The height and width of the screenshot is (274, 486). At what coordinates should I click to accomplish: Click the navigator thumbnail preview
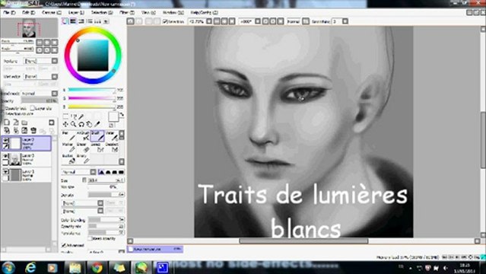point(29,29)
